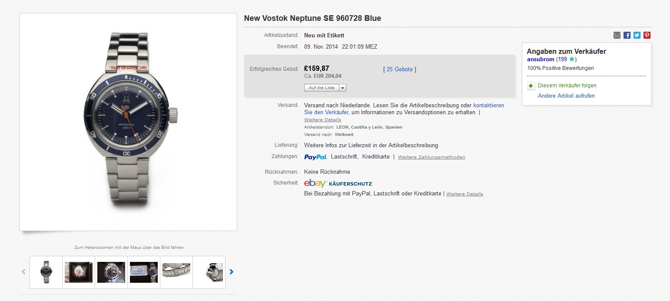Click the green plus follow-seller icon
670x301 pixels.
[x=531, y=86]
